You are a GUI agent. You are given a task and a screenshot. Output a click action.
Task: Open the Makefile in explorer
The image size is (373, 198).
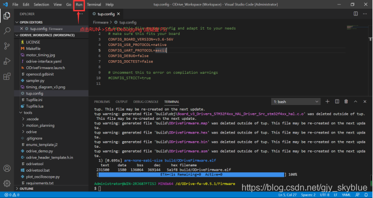33,49
